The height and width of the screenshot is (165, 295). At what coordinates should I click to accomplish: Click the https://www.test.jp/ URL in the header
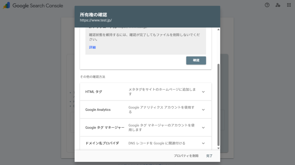click(x=96, y=20)
